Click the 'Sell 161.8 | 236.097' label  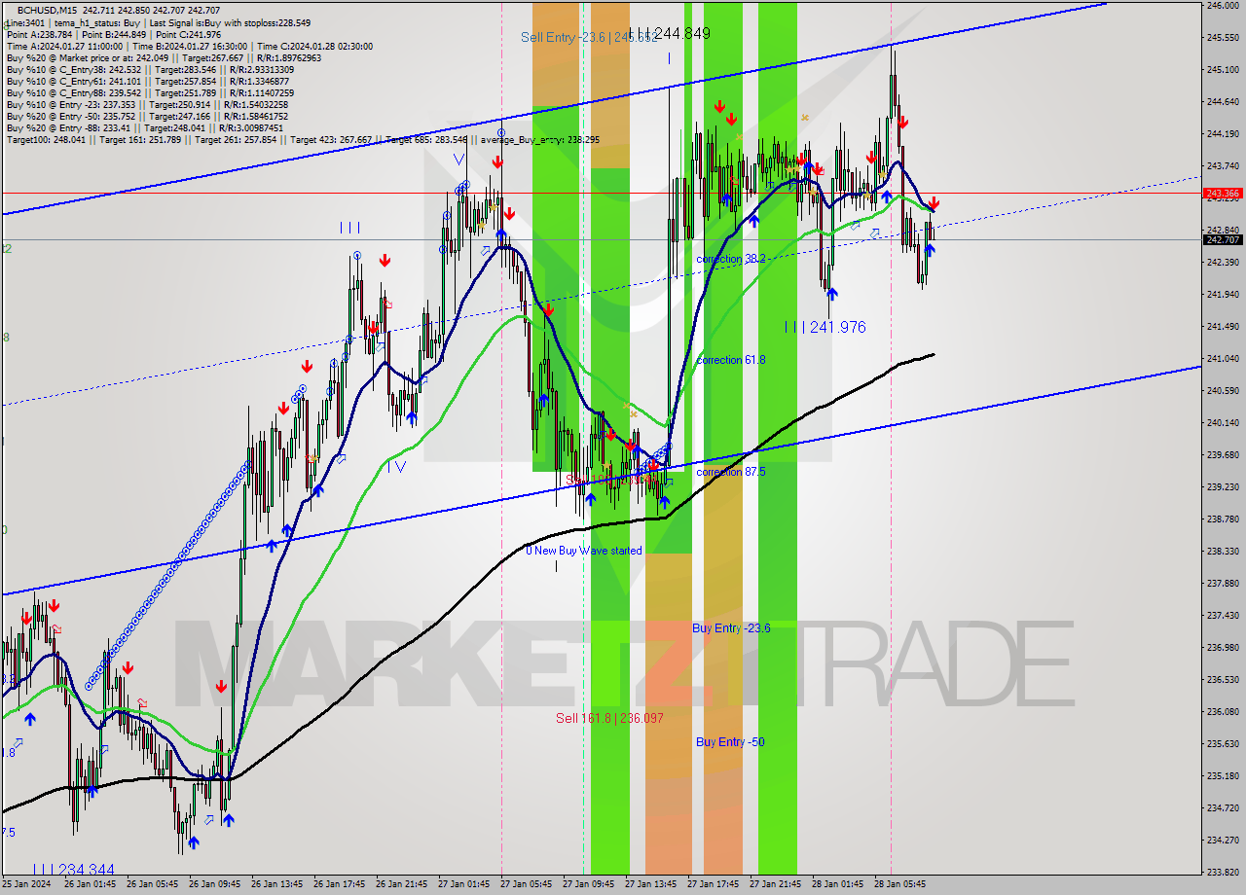click(x=609, y=718)
